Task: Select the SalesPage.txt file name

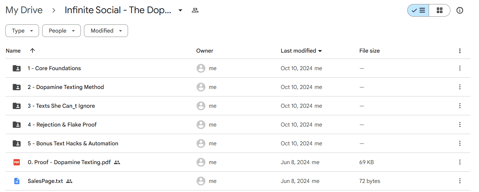Action: point(45,181)
